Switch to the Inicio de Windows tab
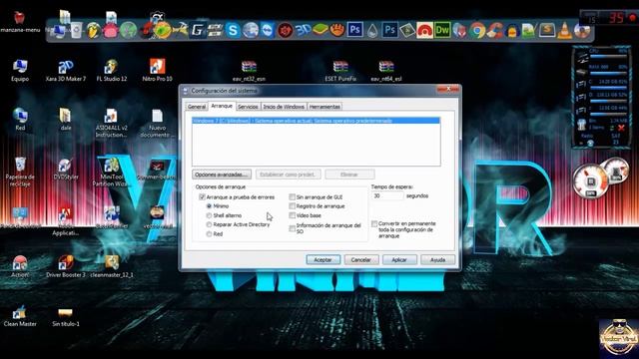 pyautogui.click(x=284, y=107)
